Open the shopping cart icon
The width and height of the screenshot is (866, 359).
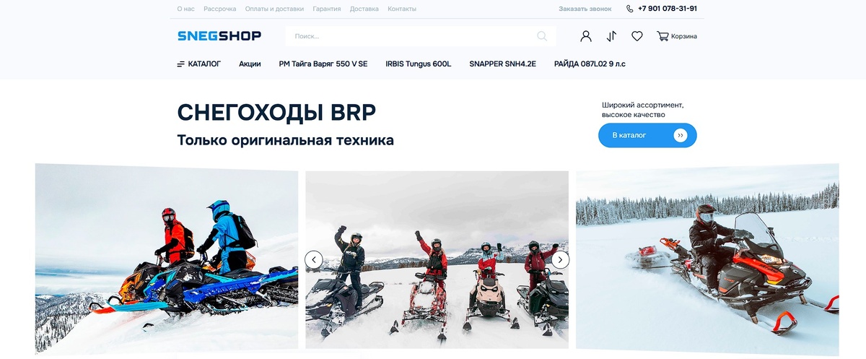662,36
